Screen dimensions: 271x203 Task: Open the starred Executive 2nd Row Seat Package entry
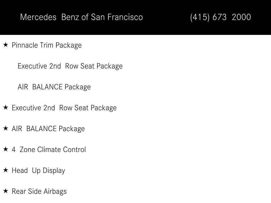click(x=64, y=108)
